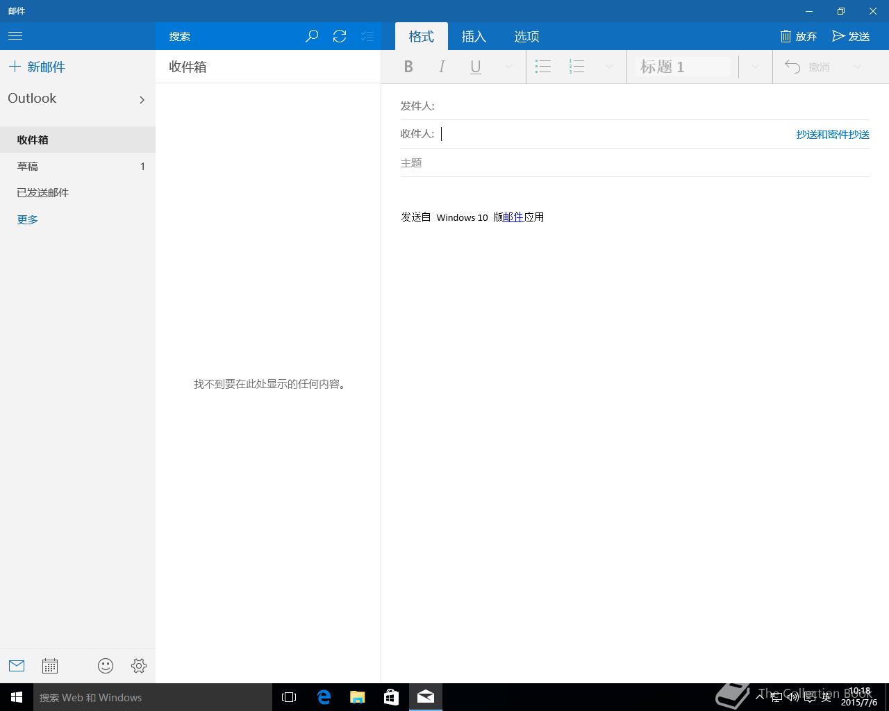Open File Explorer from taskbar
The height and width of the screenshot is (711, 889).
click(x=357, y=697)
